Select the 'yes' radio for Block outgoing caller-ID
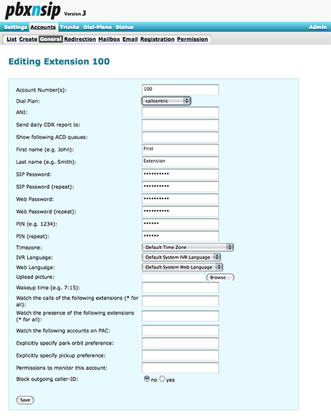Screen dimensions: 331x416 [x=162, y=379]
